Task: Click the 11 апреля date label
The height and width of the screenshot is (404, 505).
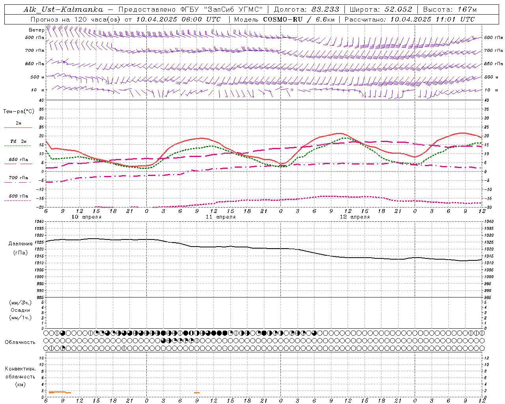Action: tap(221, 217)
